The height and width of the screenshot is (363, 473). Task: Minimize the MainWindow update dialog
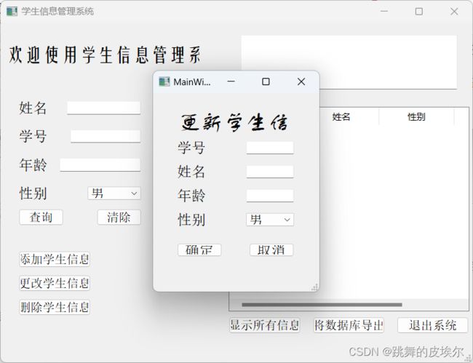coord(231,81)
